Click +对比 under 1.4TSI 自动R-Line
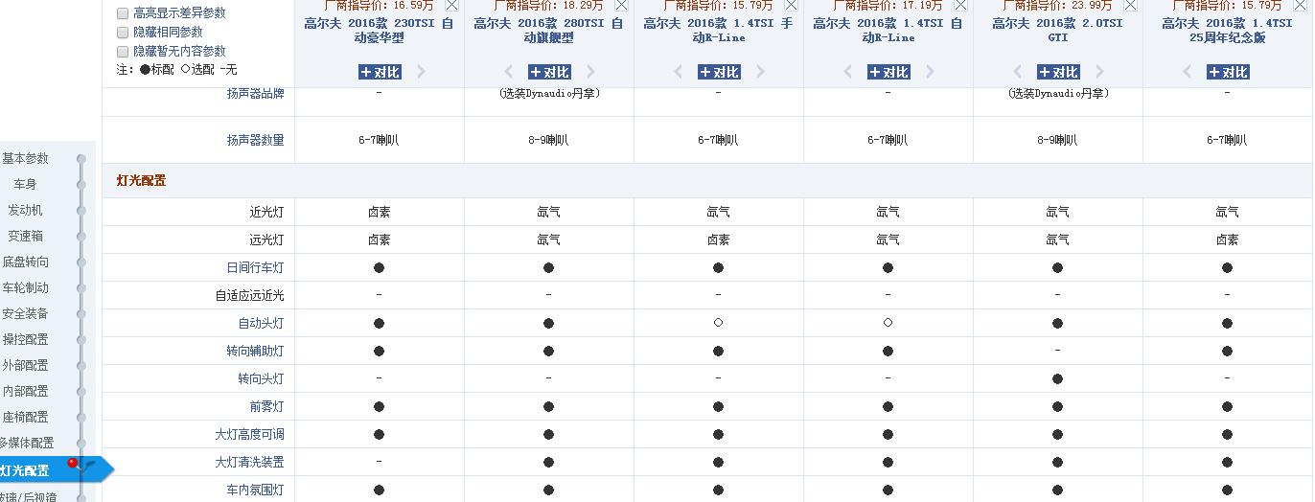 [x=888, y=72]
